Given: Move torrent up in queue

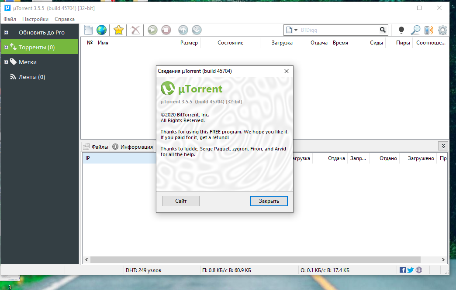Looking at the screenshot, I should [183, 30].
